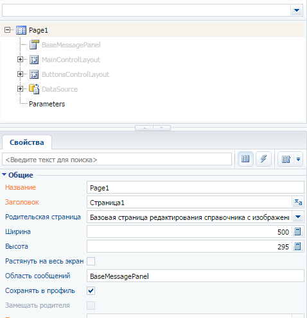The height and width of the screenshot is (318, 307).
Task: Select Parameters item in the tree
Action: coord(47,104)
